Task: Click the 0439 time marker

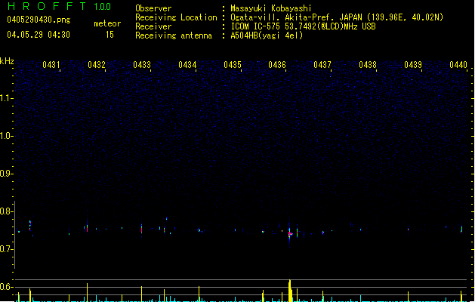Action: 413,65
